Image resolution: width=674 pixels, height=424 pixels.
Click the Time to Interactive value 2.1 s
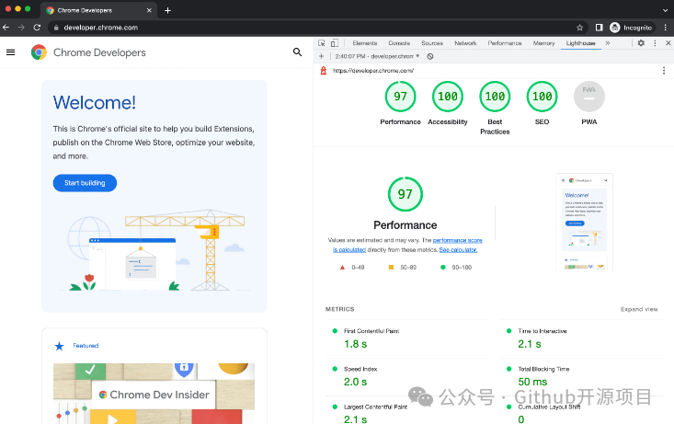pos(530,344)
